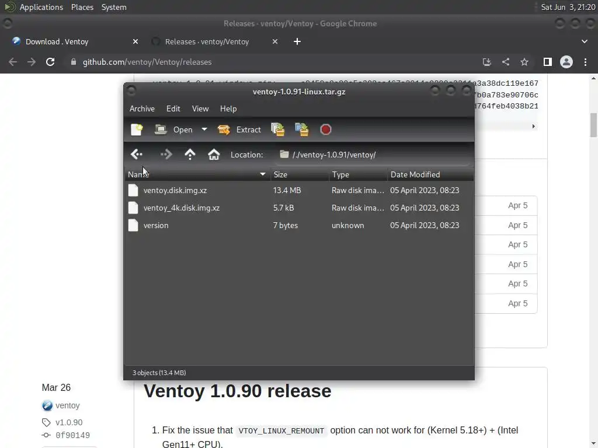This screenshot has height=448, width=598.
Task: Click Chrome install page icon
Action: point(486,62)
